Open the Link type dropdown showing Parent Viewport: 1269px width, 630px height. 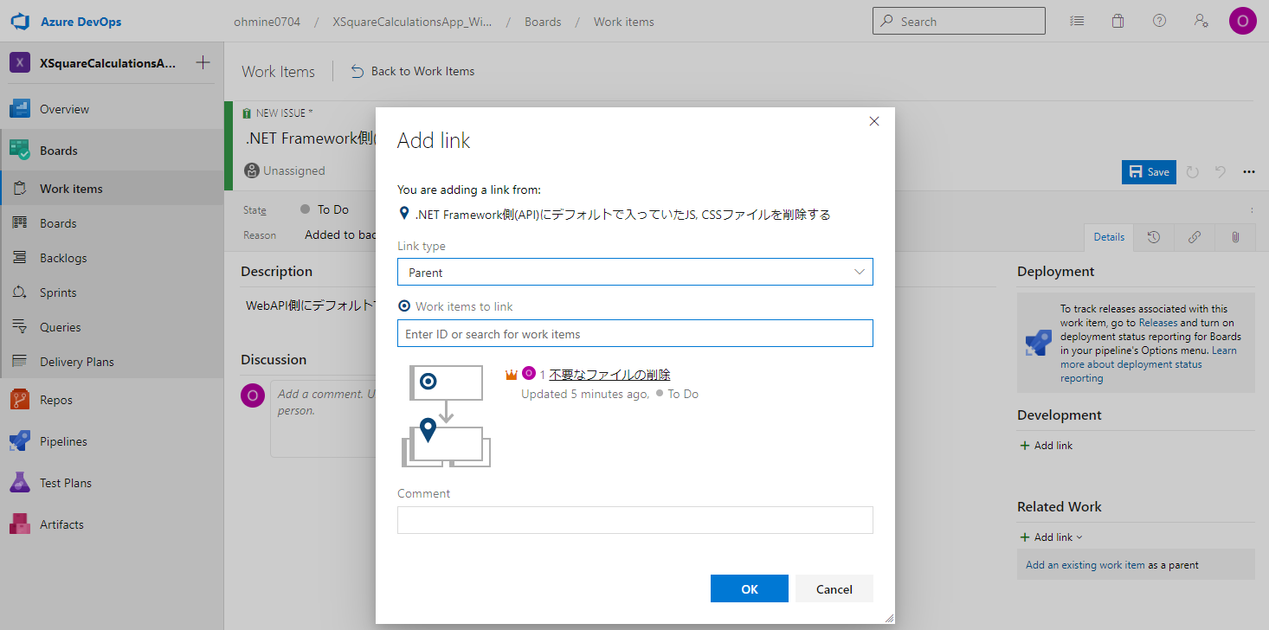click(634, 272)
